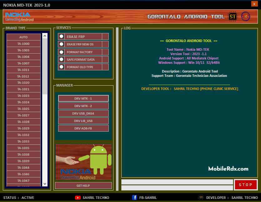Image resolution: width=261 pixels, height=202 pixels.
Task: Choose the TA-1039 model
Action: pyautogui.click(x=23, y=161)
